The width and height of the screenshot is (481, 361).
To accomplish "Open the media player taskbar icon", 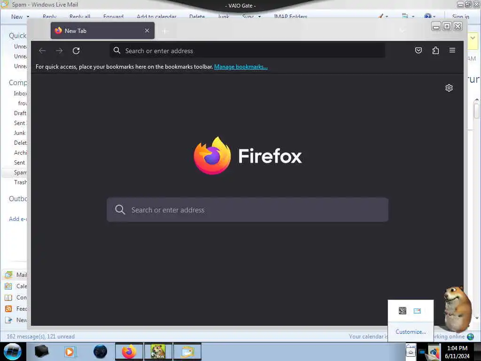I will (70, 352).
